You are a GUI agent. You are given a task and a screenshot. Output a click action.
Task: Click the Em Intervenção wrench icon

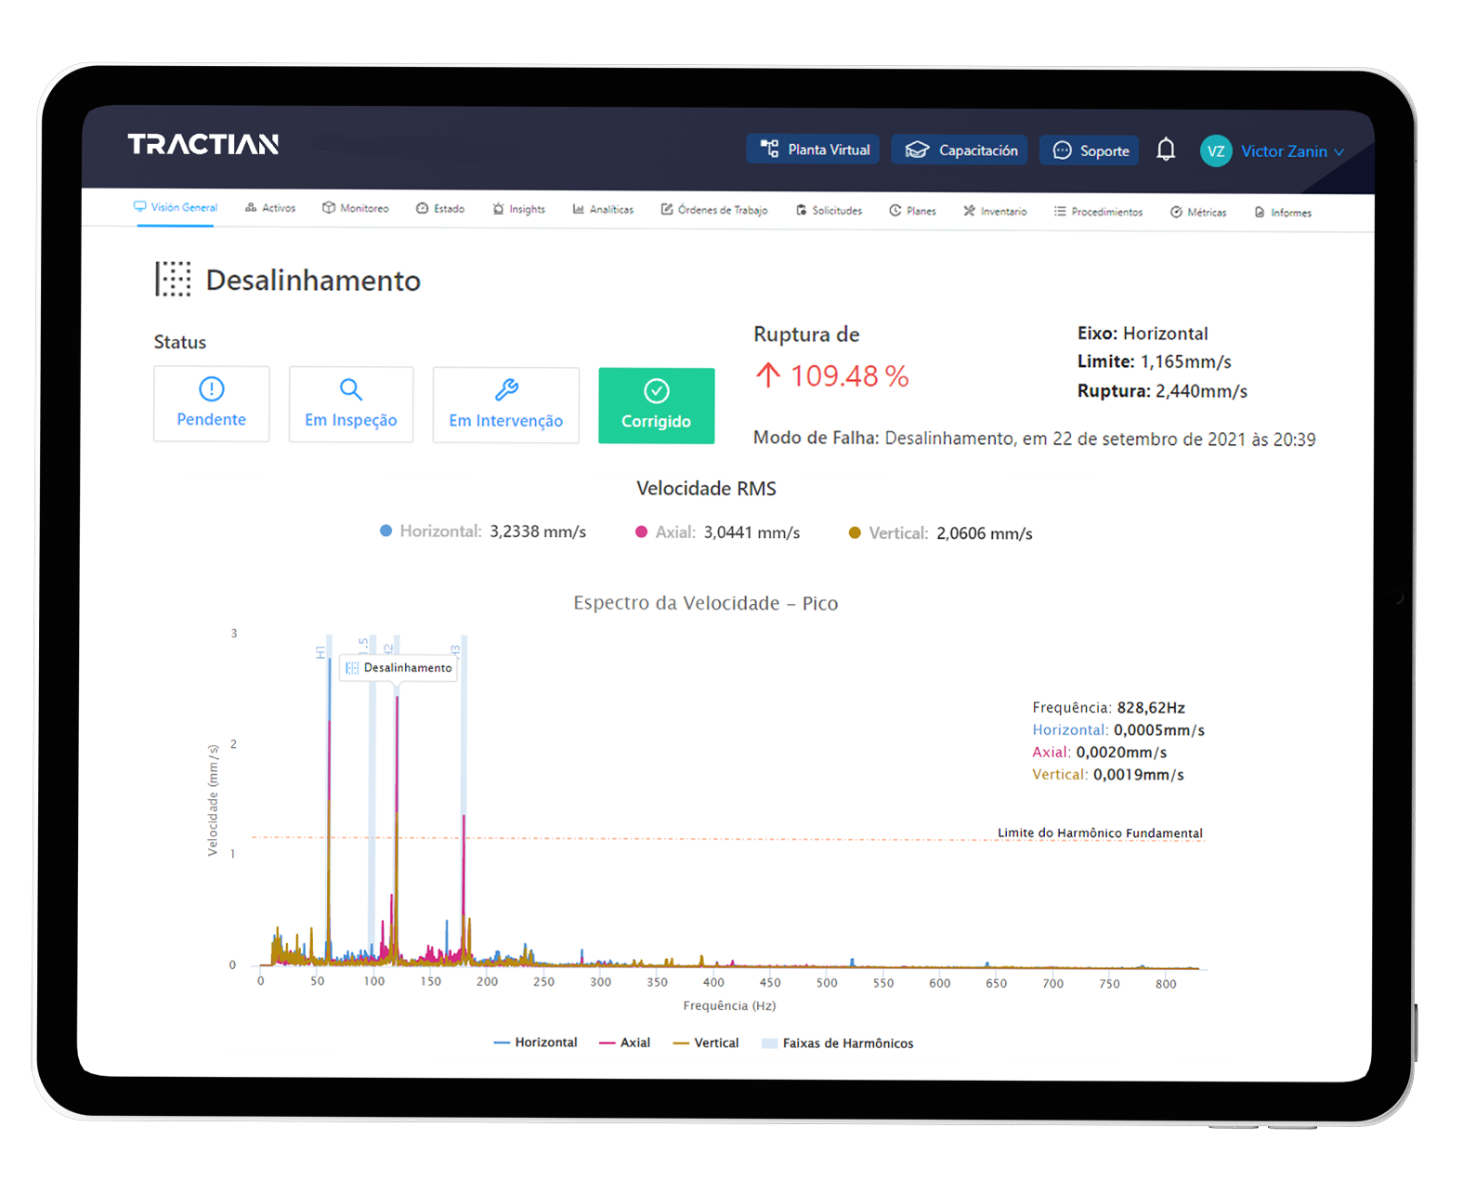click(506, 390)
